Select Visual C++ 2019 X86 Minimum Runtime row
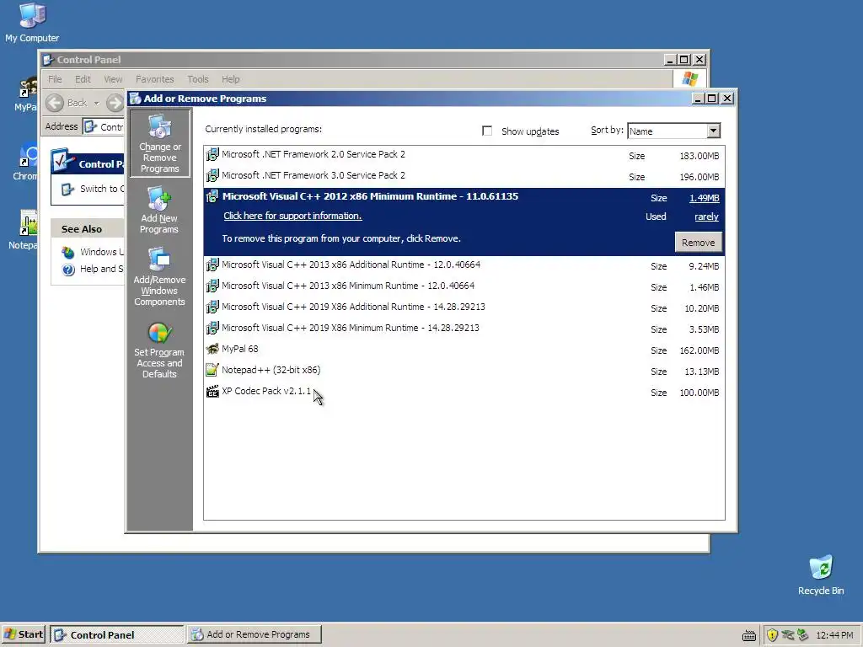Viewport: 863px width, 647px height. coord(464,329)
